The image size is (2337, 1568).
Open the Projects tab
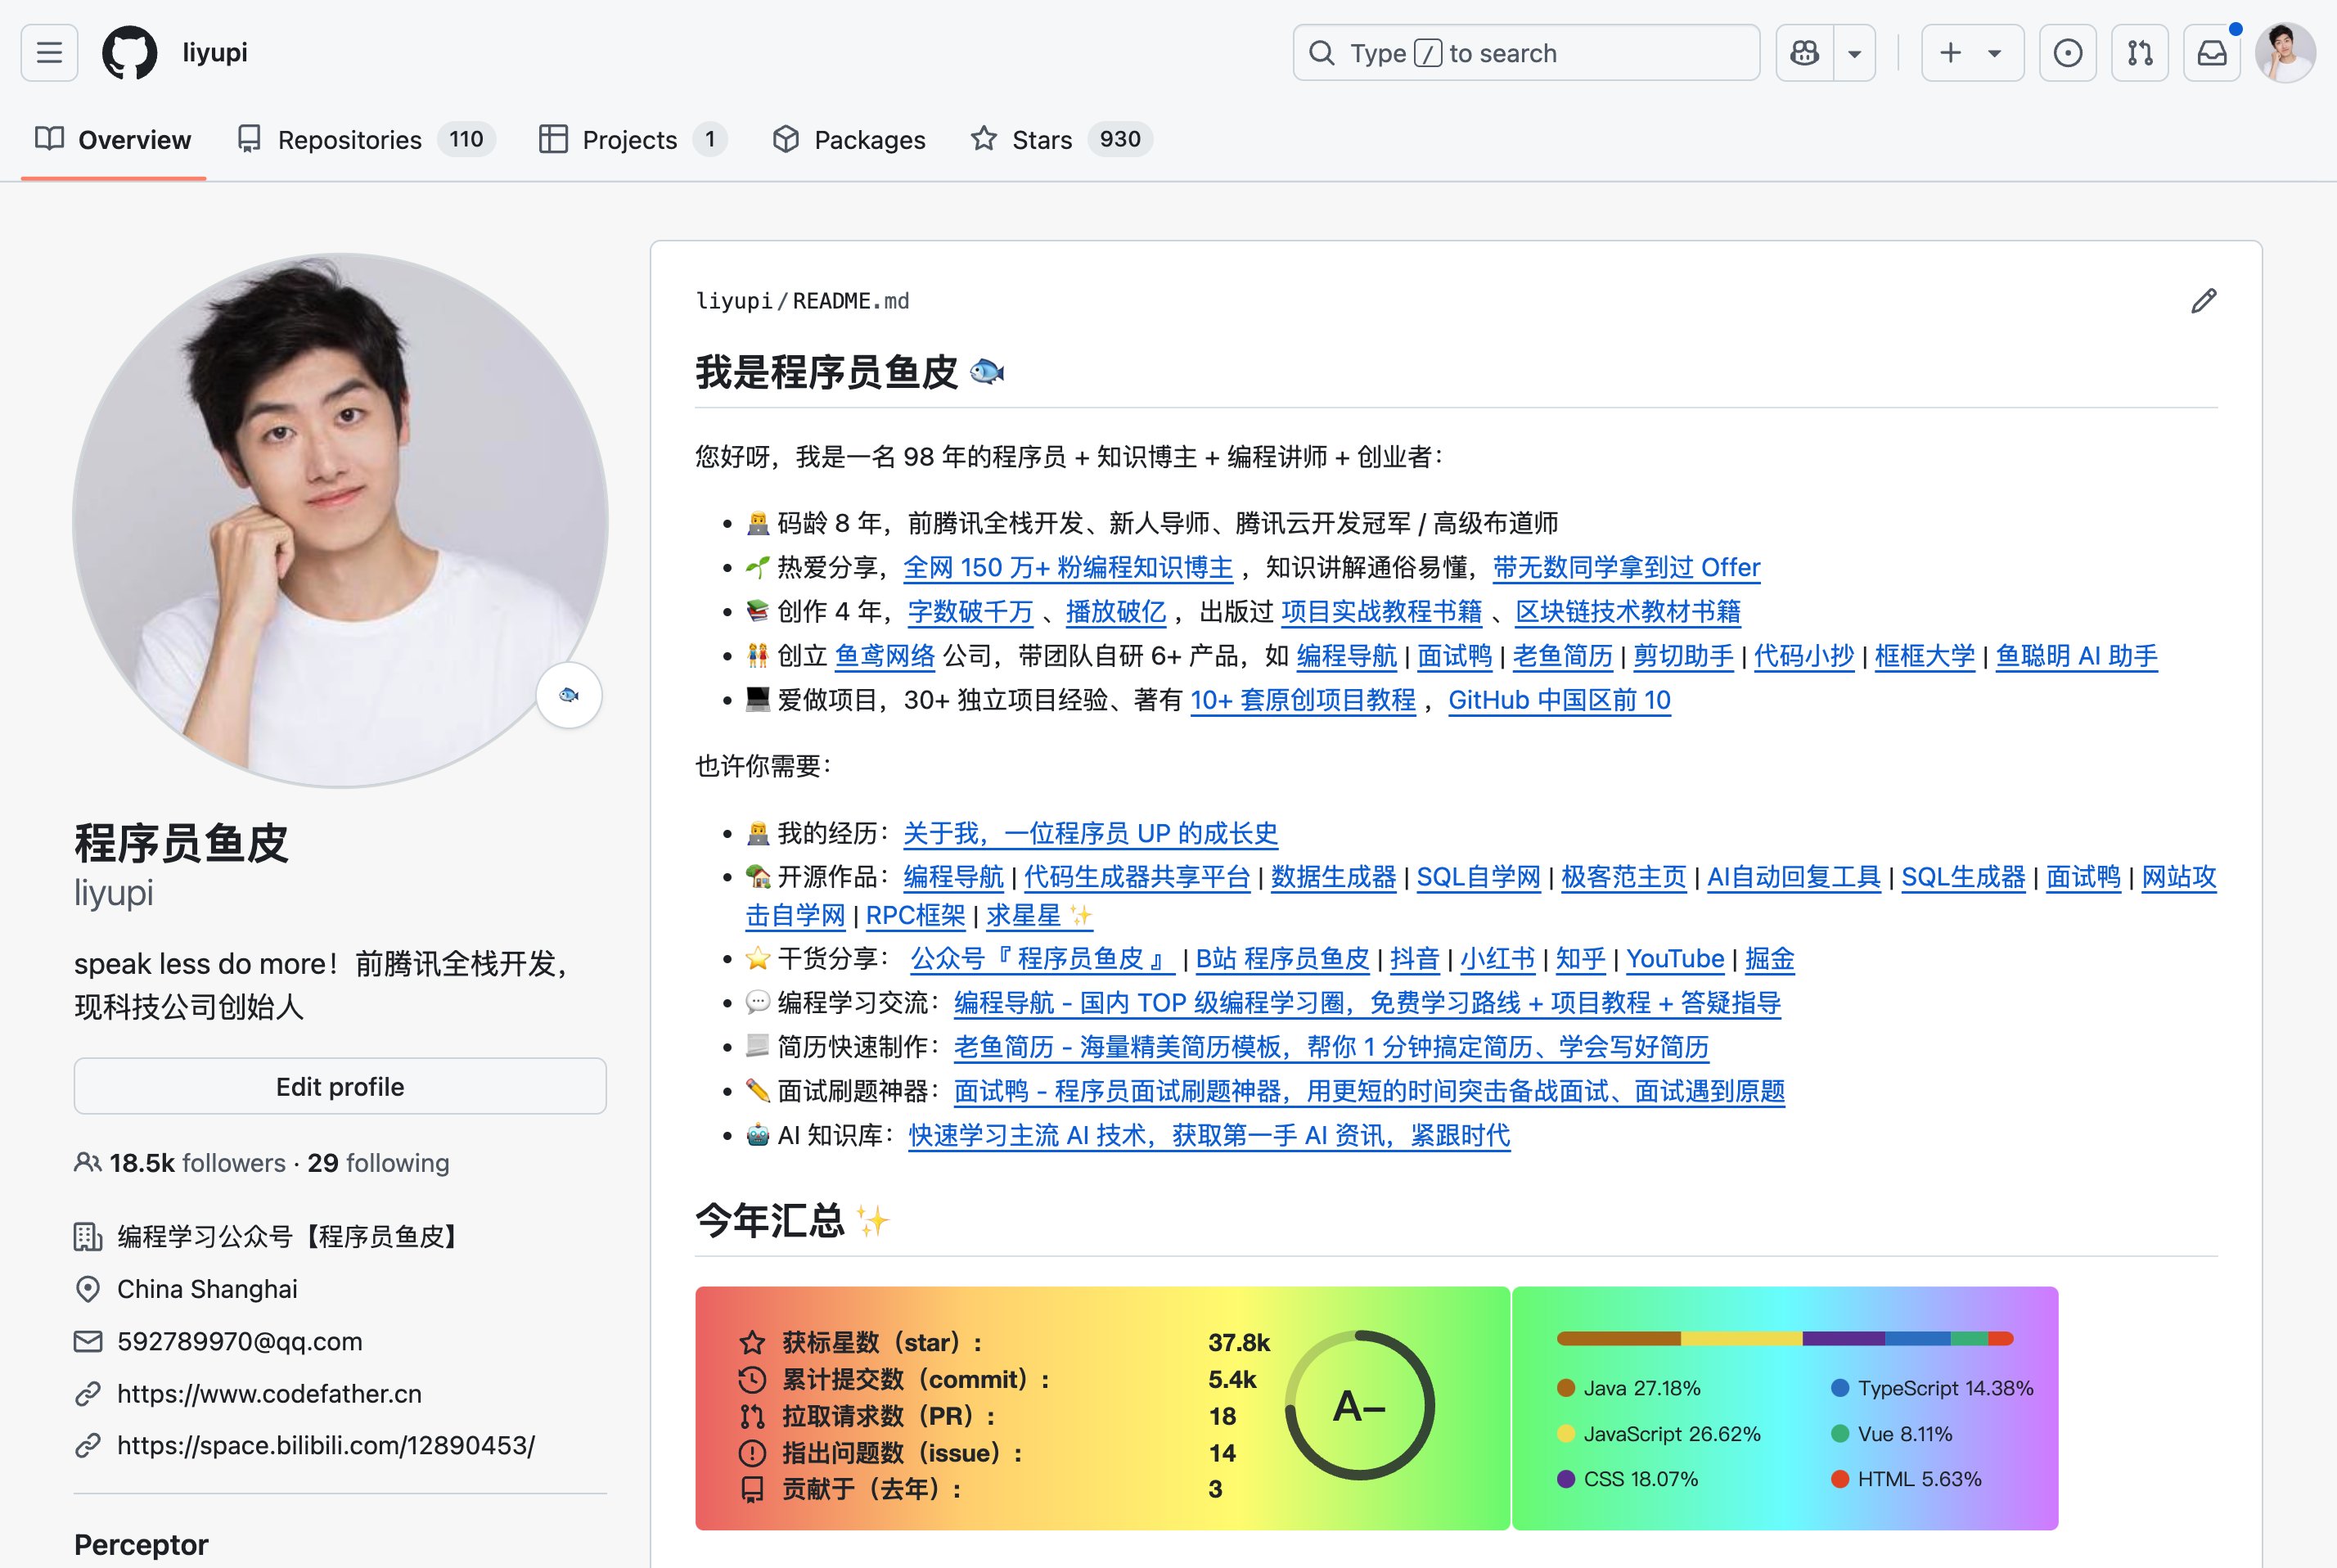coord(632,140)
